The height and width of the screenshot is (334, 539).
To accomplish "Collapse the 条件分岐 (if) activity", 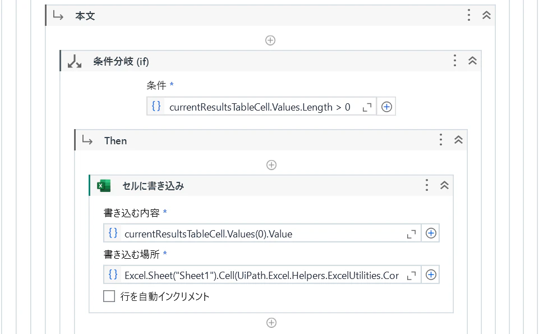I will click(472, 61).
